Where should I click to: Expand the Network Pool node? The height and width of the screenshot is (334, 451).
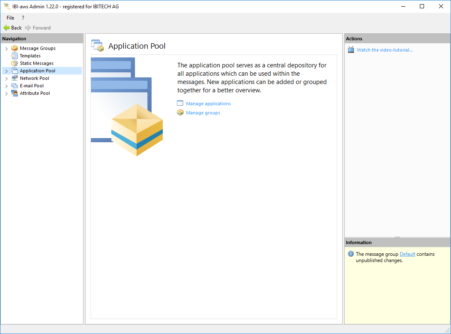coord(6,79)
